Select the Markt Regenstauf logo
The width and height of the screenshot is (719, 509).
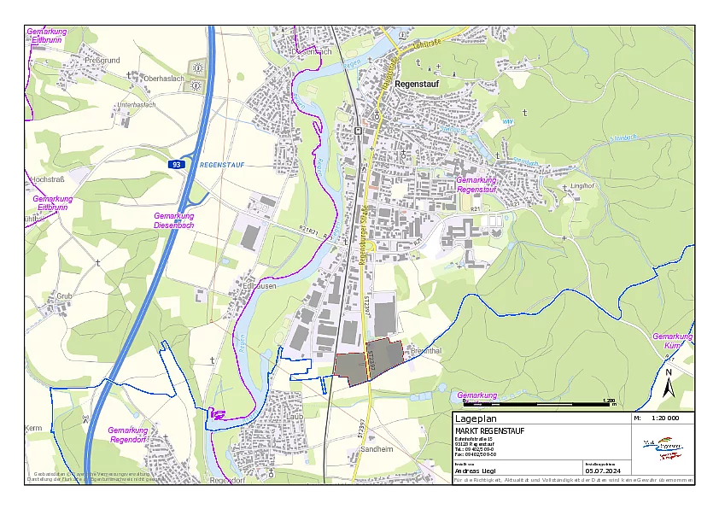tap(663, 447)
